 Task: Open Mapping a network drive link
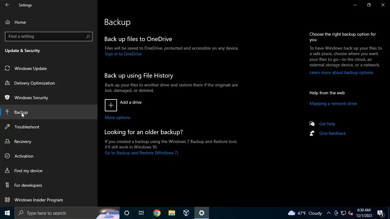tap(333, 103)
